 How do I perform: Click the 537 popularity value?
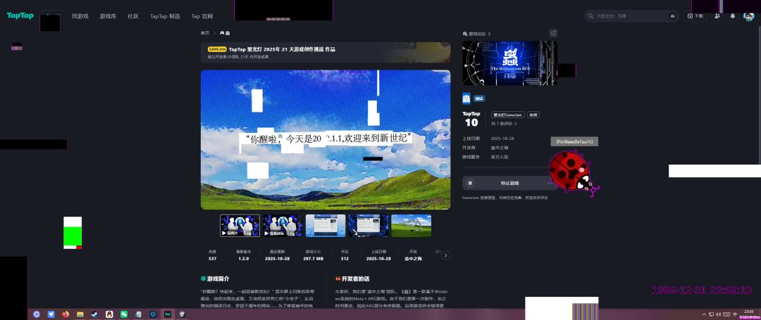[x=213, y=259]
